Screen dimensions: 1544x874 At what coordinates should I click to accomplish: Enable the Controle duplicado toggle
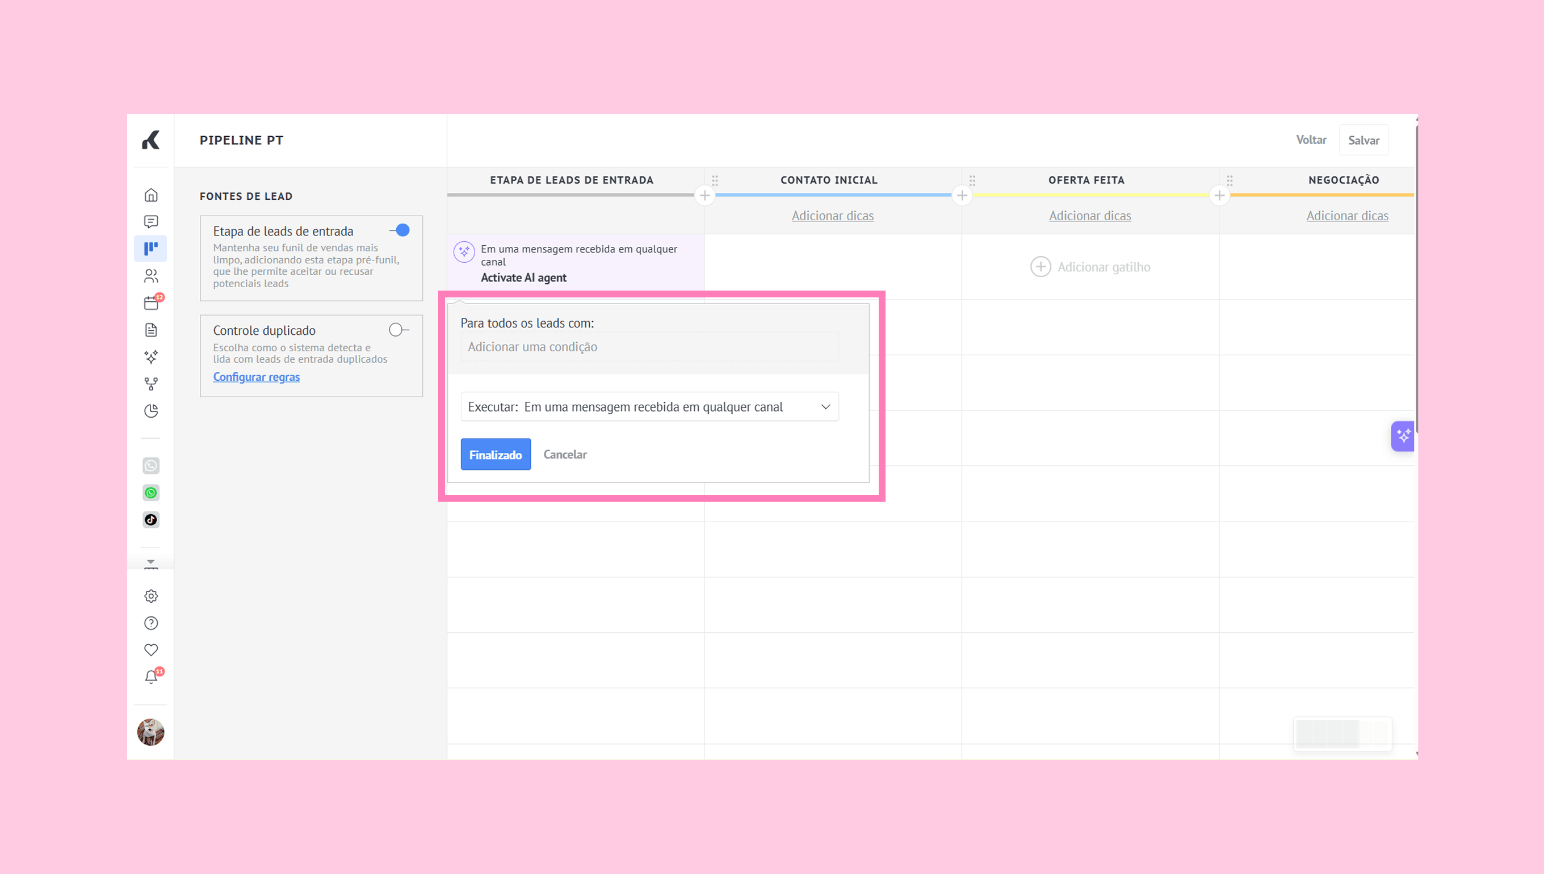point(398,330)
